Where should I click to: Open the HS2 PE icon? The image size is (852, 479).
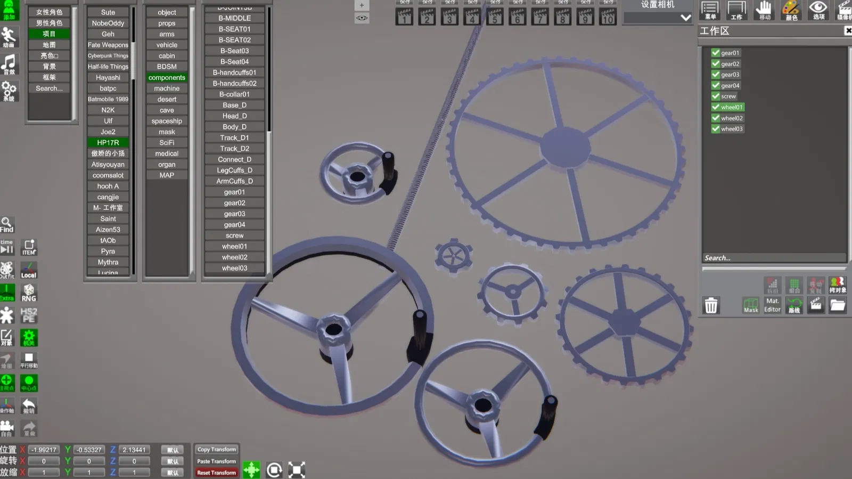[29, 315]
